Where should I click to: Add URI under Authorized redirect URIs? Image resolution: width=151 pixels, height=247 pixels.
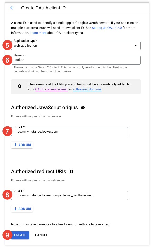pos(22,209)
